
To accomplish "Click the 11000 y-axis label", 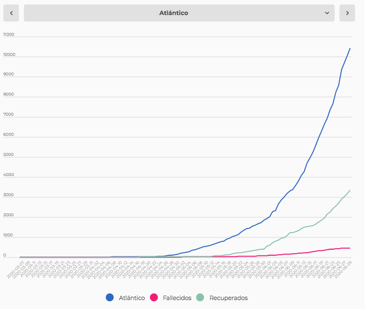I will [x=9, y=35].
